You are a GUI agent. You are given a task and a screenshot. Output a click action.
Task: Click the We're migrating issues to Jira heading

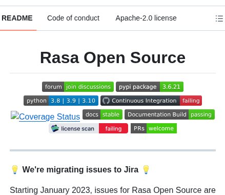pos(80,169)
